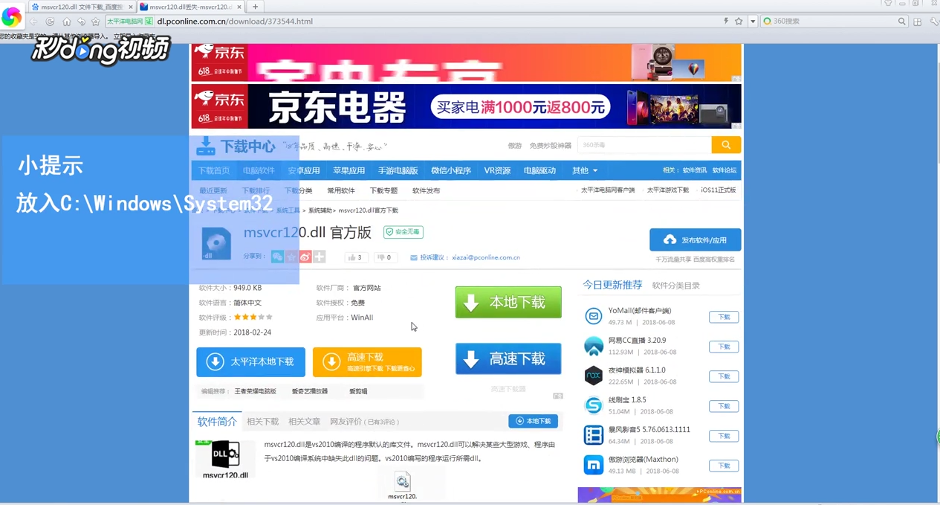
Task: Click the Weibo share icon next to 分享到
Action: tap(305, 257)
